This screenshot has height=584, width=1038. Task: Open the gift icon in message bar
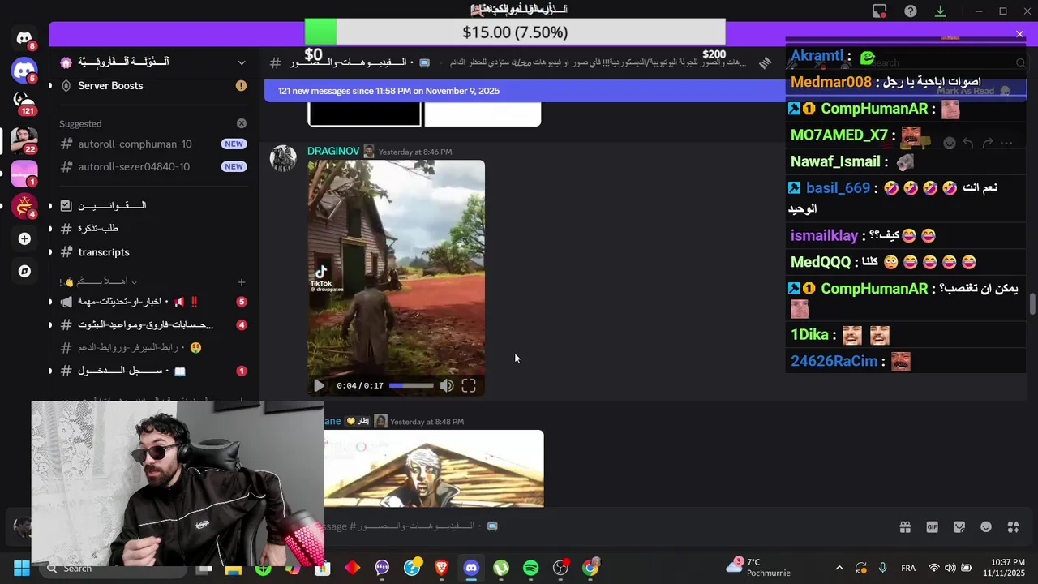(x=905, y=526)
